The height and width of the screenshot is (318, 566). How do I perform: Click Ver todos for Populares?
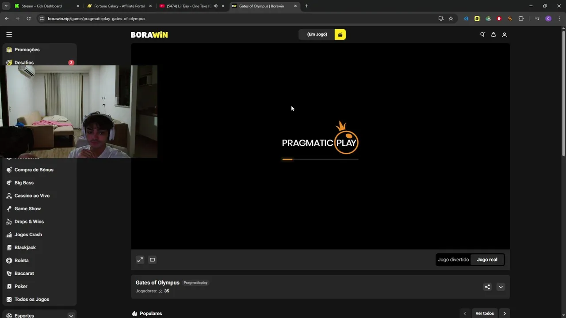tap(485, 314)
